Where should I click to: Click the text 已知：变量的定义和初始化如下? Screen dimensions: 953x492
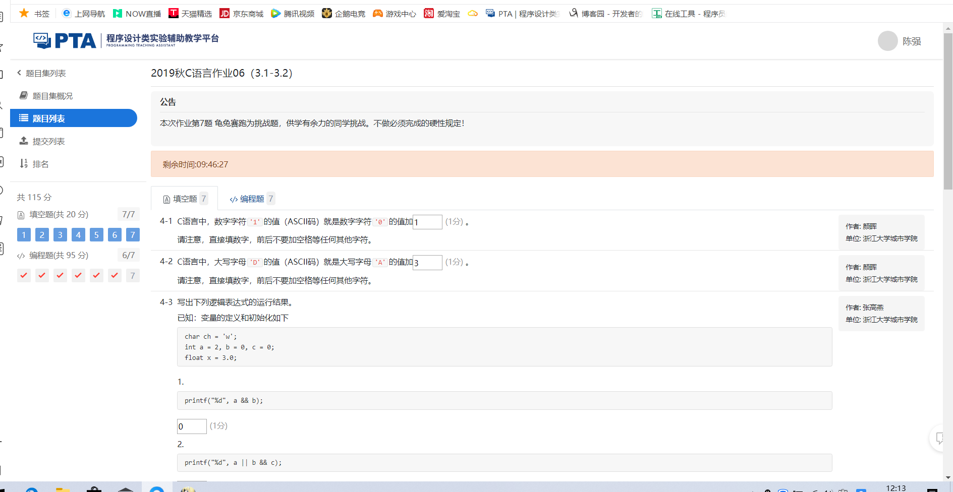(x=233, y=318)
